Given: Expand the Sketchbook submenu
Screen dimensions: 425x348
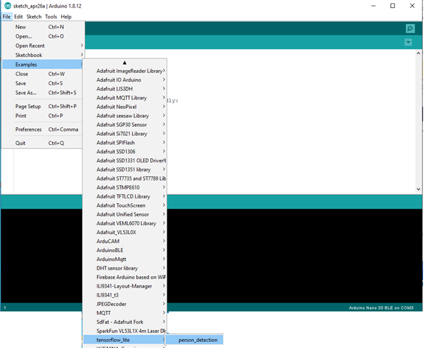Looking at the screenshot, I should click(x=42, y=55).
